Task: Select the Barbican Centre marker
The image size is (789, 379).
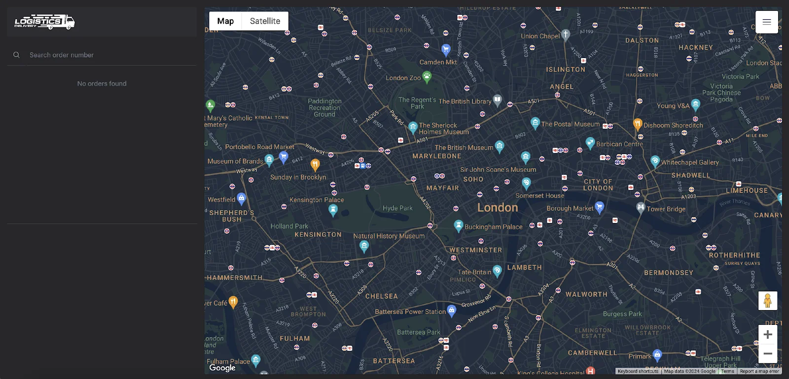Action: [x=590, y=143]
